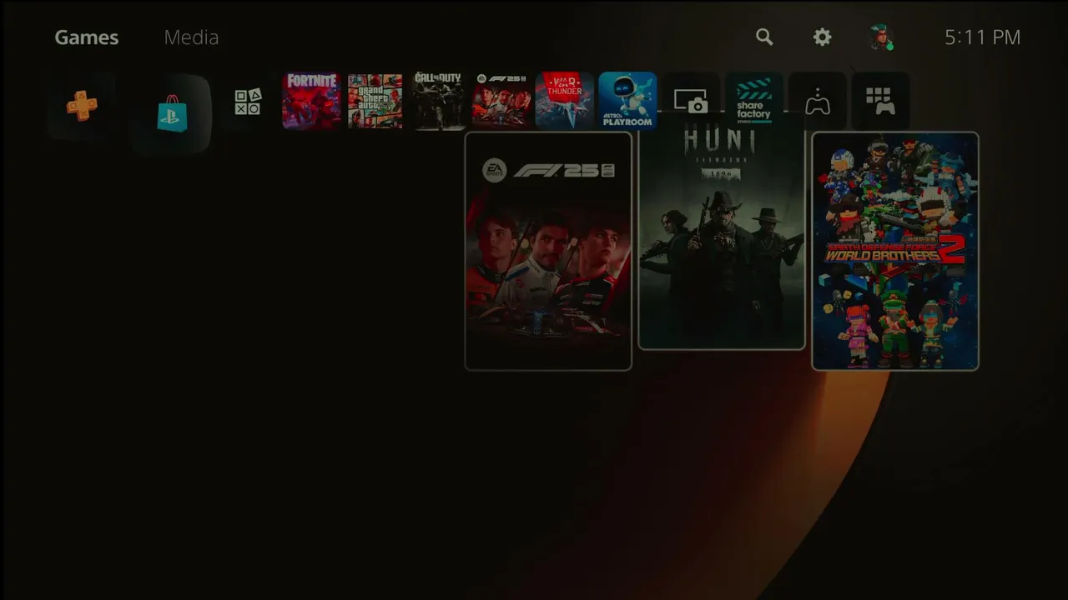Viewport: 1068px width, 600px height.
Task: Launch Fortnite from the game row
Action: [311, 101]
